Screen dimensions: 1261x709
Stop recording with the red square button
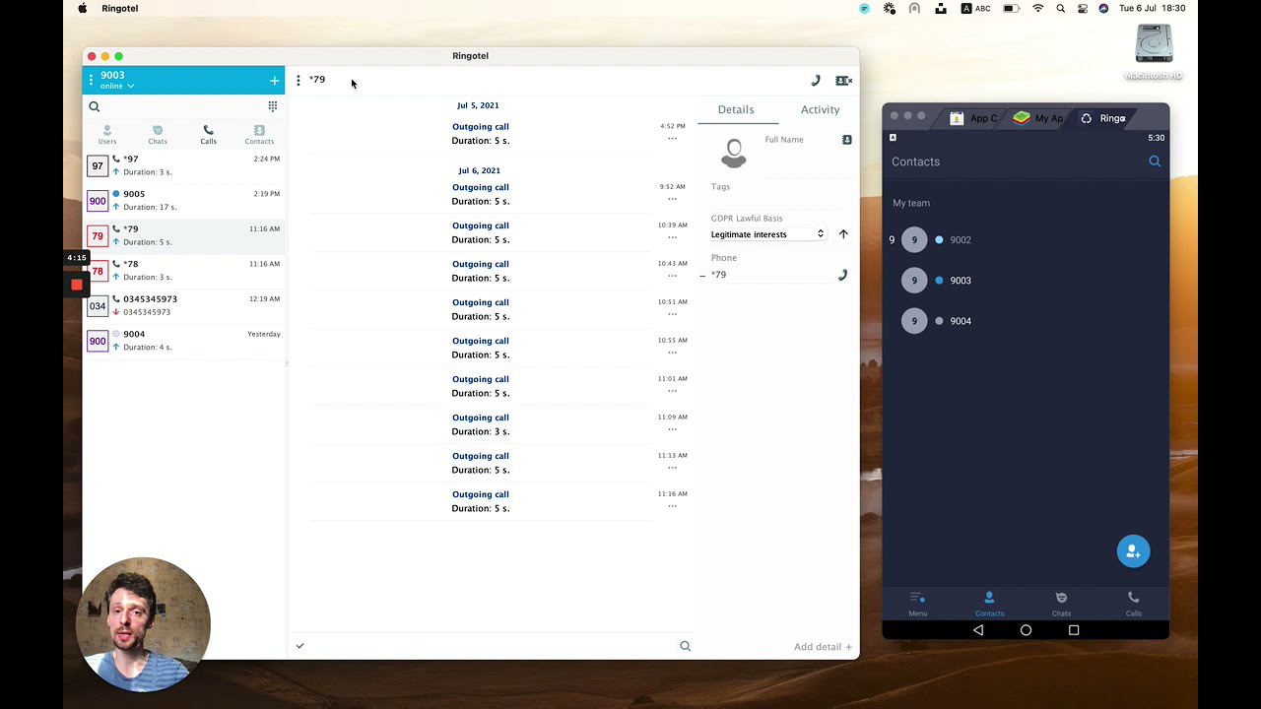pyautogui.click(x=77, y=285)
